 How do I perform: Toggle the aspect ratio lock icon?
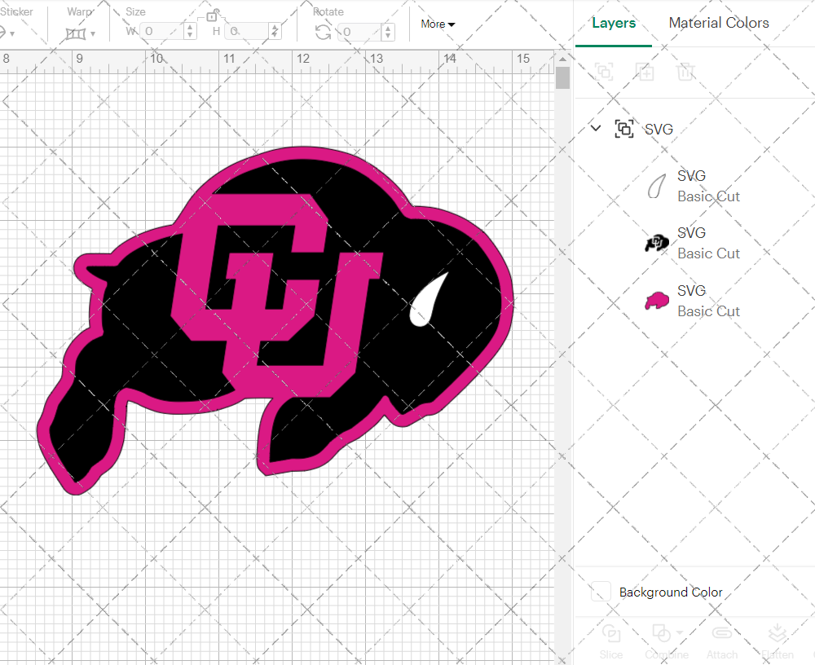(x=212, y=15)
